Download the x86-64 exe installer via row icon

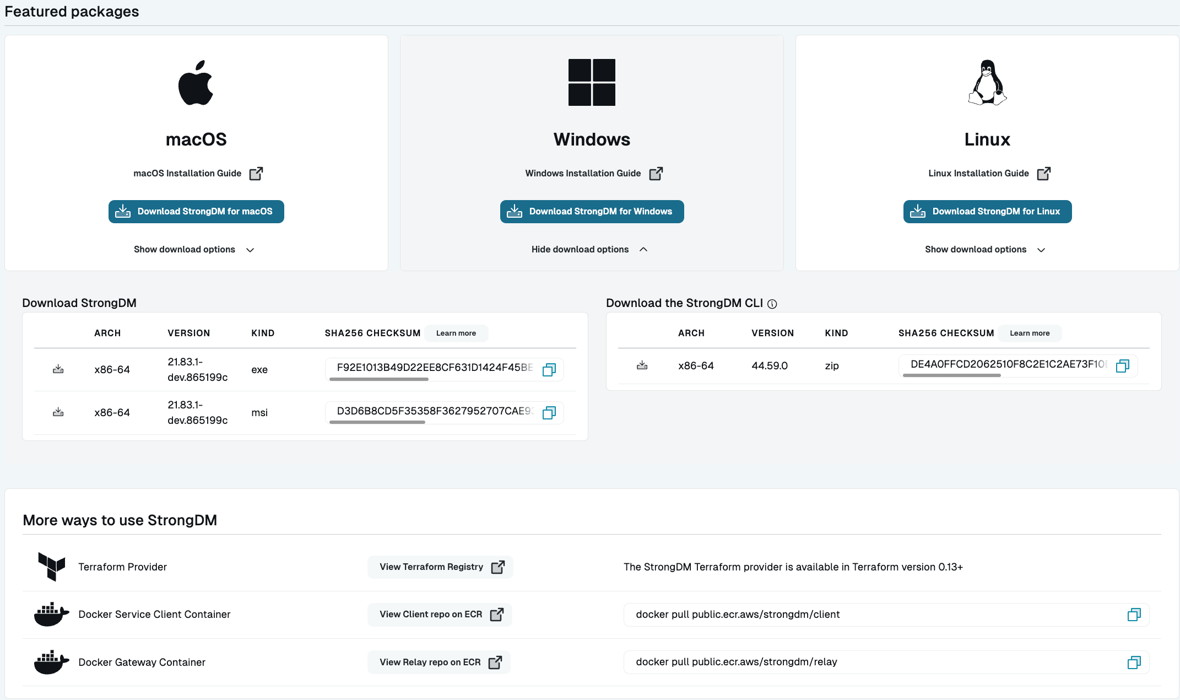(58, 369)
